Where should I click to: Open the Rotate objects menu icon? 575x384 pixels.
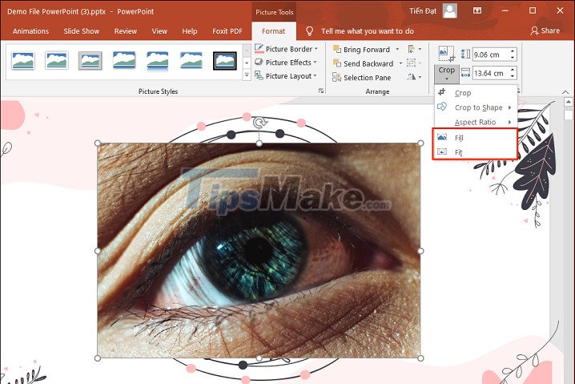point(415,77)
